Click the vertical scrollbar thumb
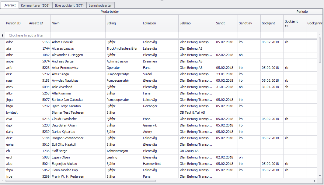This screenshot has height=185, width=324. pos(320,50)
